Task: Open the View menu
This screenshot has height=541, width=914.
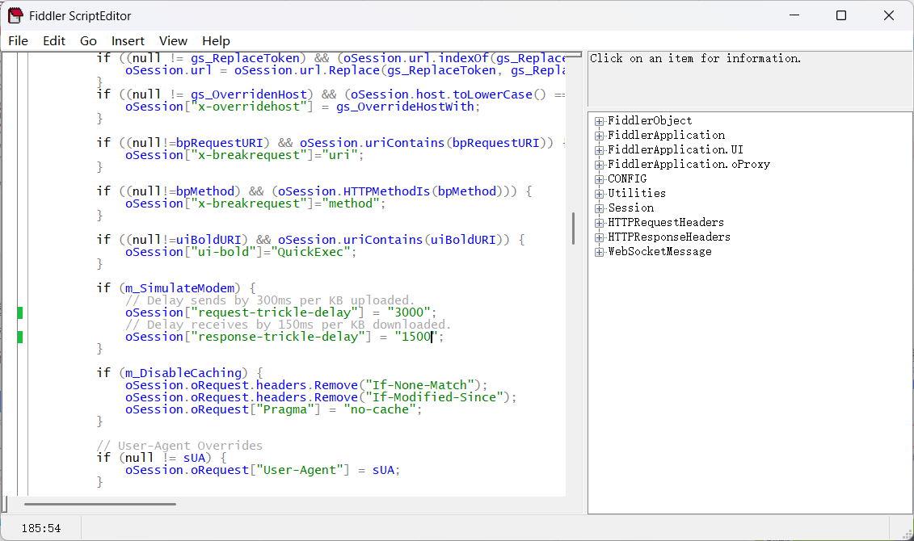Action: tap(173, 40)
